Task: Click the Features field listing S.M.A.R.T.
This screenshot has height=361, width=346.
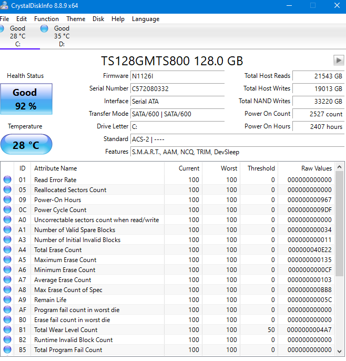Action: click(x=237, y=152)
